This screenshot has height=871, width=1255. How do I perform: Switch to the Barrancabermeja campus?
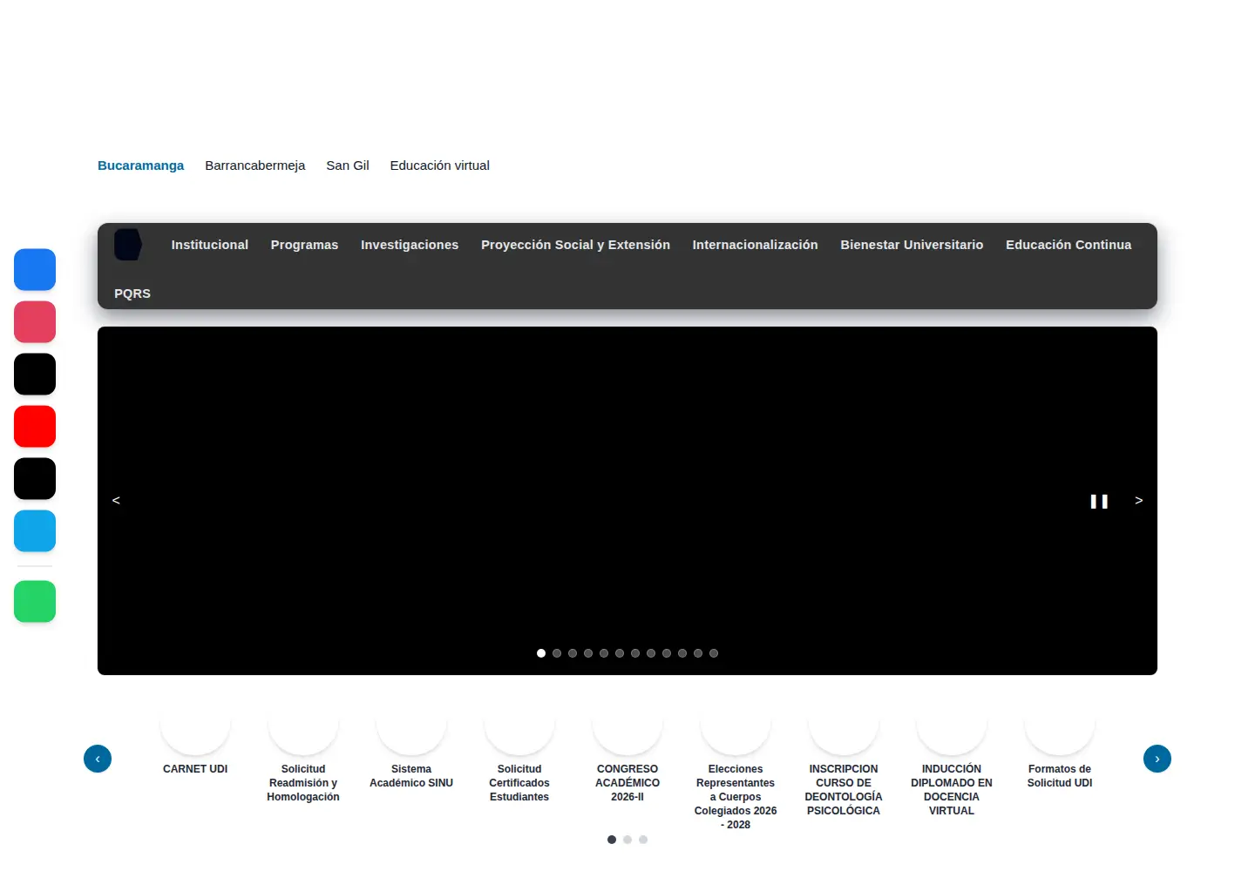click(x=255, y=165)
